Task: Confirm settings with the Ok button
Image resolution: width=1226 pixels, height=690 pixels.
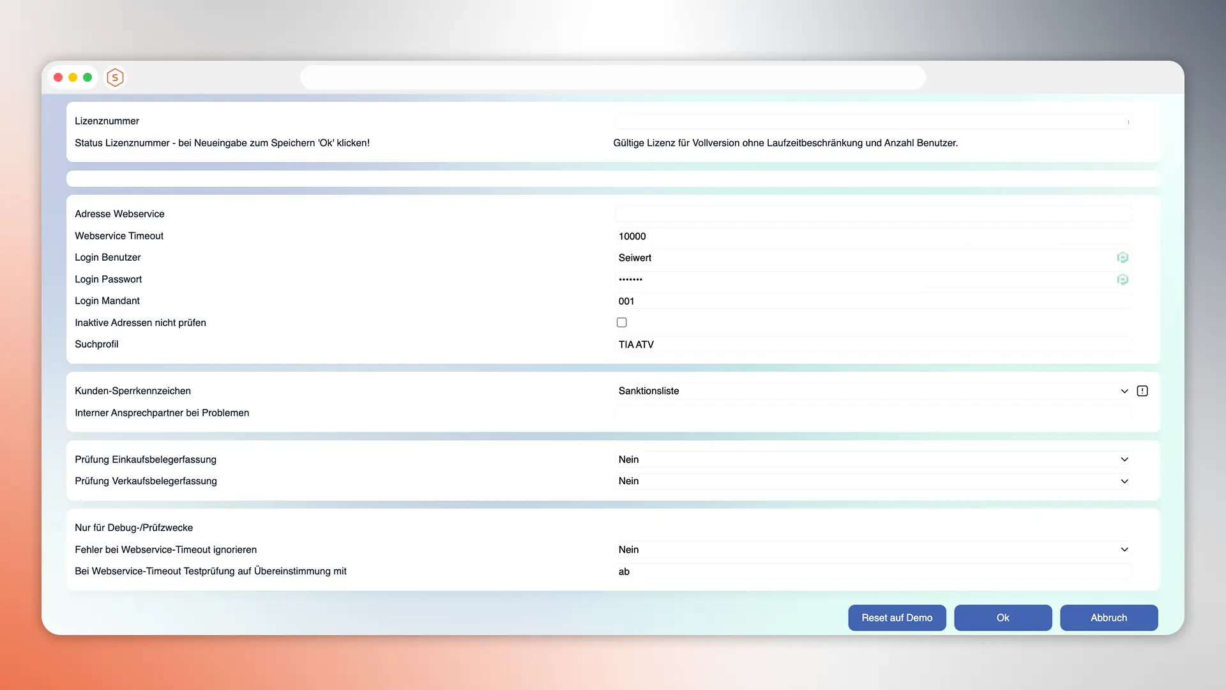Action: coord(1003,618)
